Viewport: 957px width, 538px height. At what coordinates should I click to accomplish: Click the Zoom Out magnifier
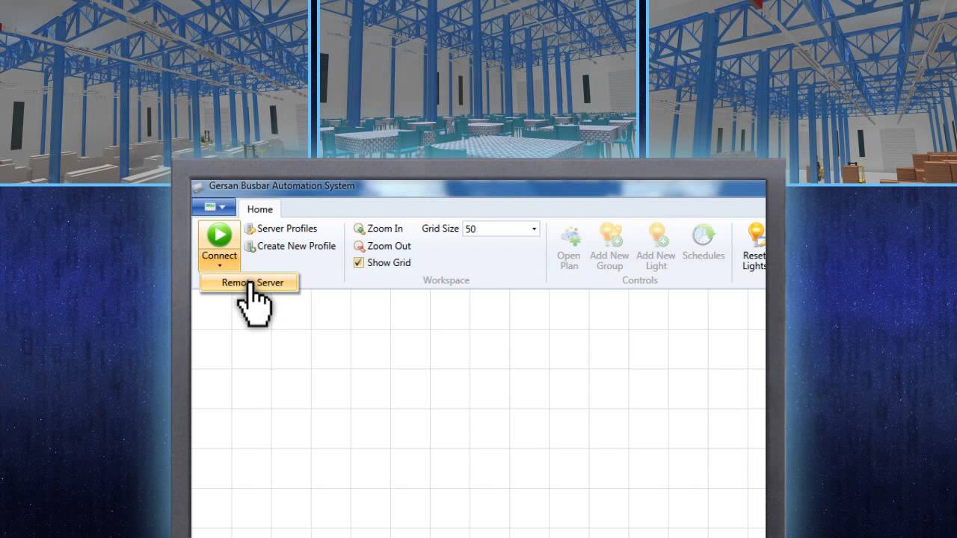(360, 246)
